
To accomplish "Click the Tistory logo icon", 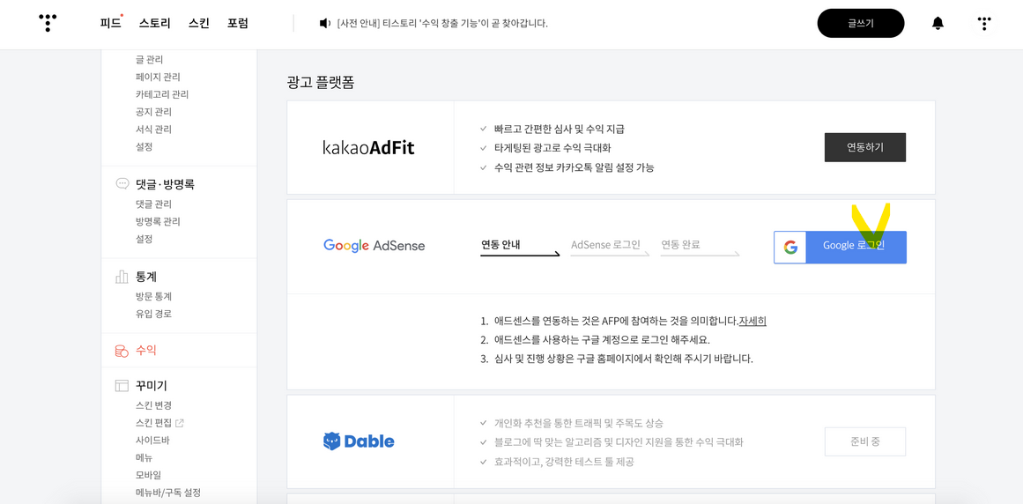I will click(x=48, y=24).
